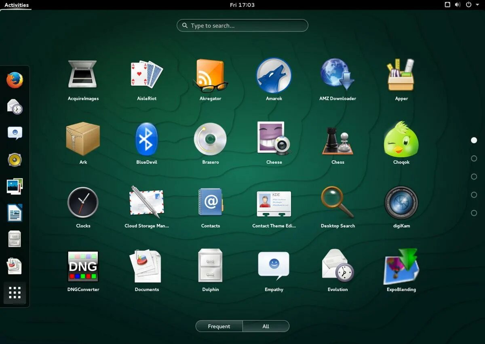Open the Fri 17:03 clock menu
Screen dimensions: 485x344
point(242,5)
